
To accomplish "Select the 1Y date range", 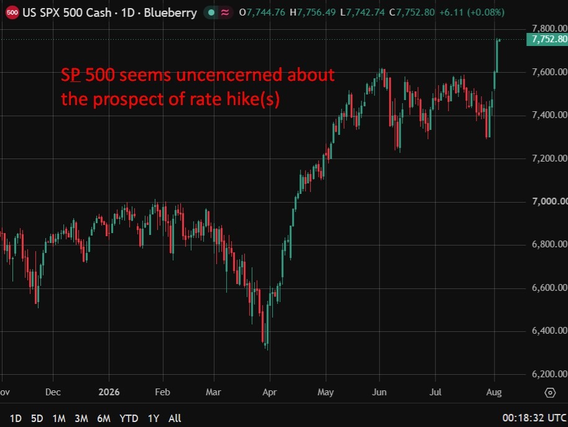I will 153,418.
